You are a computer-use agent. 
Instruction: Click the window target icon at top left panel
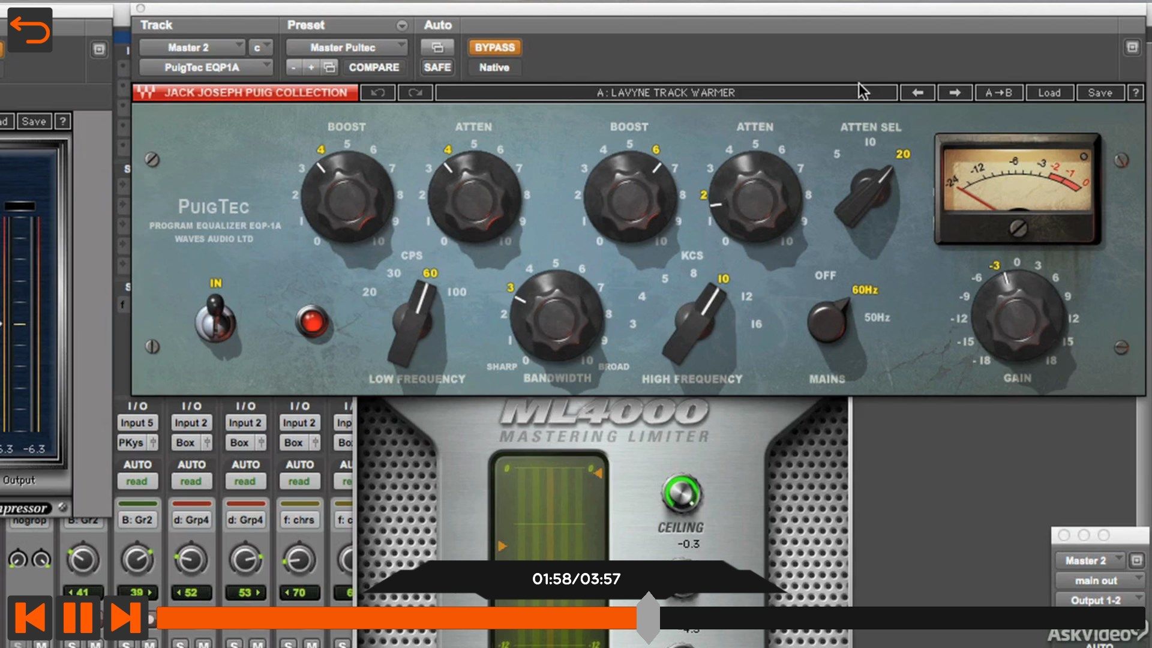[x=100, y=49]
